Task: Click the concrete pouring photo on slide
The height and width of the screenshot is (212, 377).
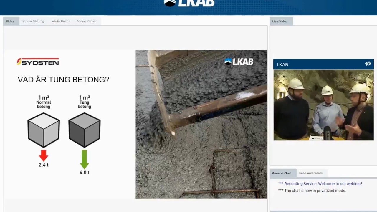Action: pos(201,124)
